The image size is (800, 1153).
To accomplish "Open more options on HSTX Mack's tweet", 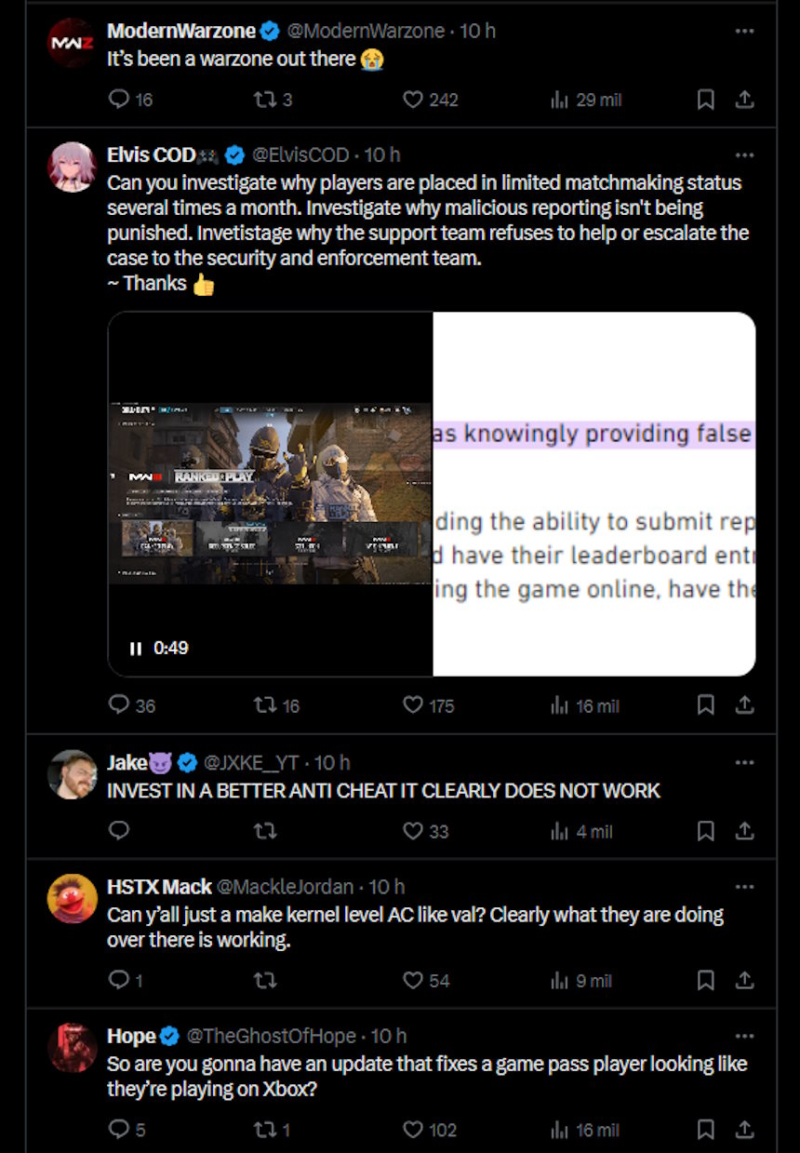I will 744,887.
